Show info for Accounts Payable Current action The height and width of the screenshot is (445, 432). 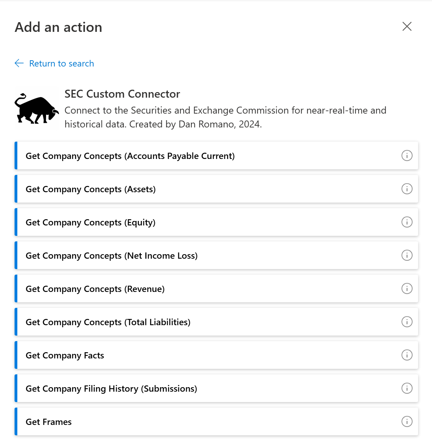coord(407,155)
